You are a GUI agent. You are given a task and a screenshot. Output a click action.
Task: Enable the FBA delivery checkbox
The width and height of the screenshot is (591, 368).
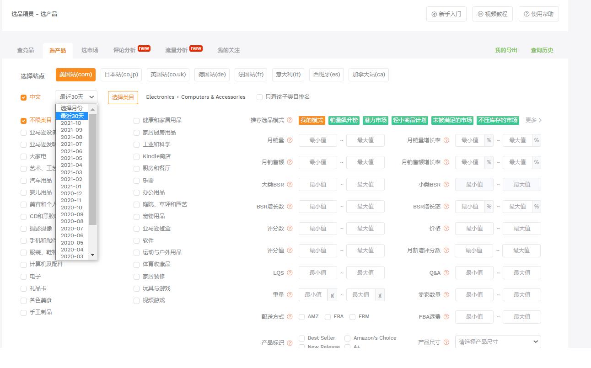[x=328, y=316]
